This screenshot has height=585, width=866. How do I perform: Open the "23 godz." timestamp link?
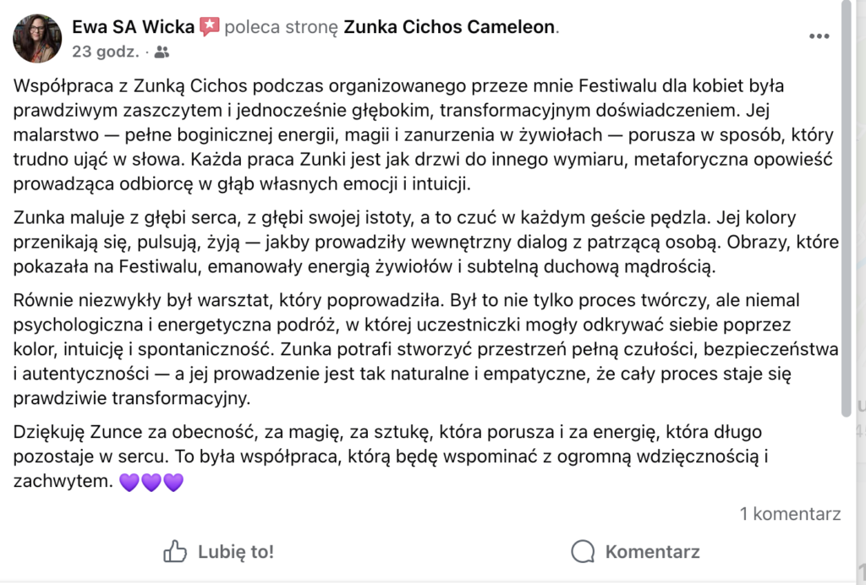pos(106,52)
